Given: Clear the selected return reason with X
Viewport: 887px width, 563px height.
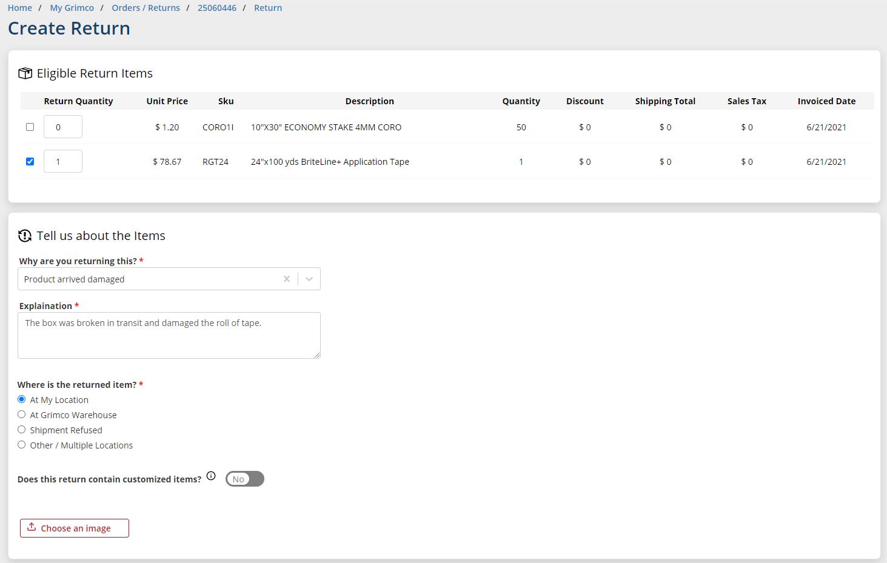Looking at the screenshot, I should [x=287, y=279].
